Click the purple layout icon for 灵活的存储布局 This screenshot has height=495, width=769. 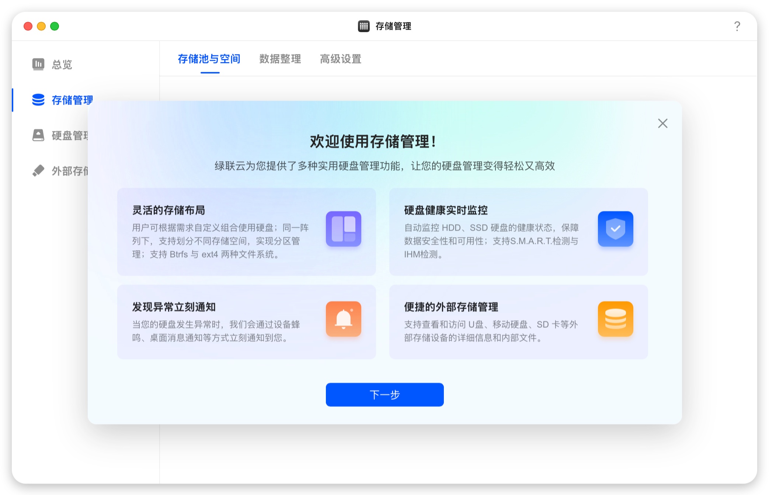(x=344, y=229)
